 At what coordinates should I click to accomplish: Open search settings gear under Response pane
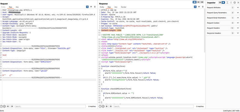(103, 106)
